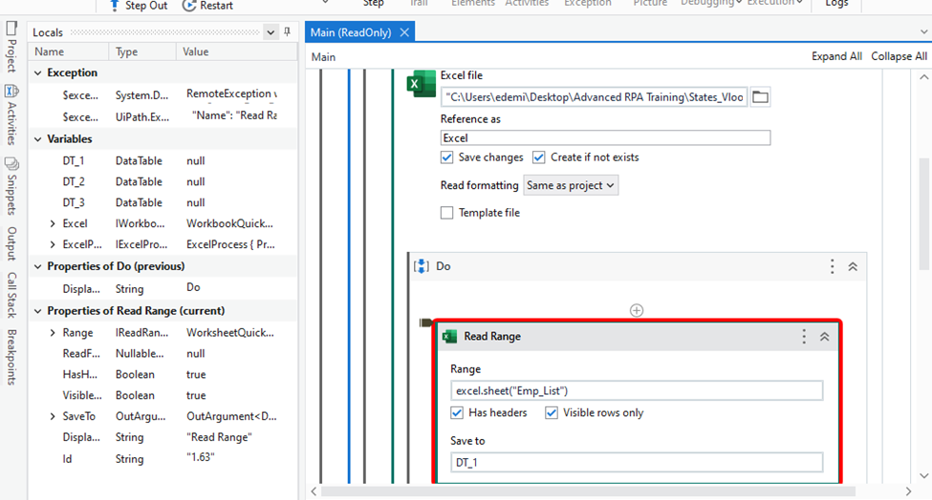Toggle the Create if not exists checkbox
Screen dimensions: 932x500
(538, 157)
